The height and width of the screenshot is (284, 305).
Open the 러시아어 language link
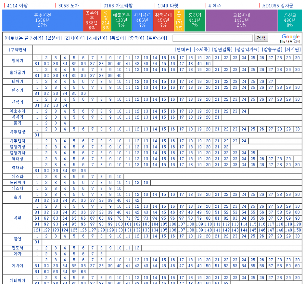pyautogui.click(x=74, y=38)
